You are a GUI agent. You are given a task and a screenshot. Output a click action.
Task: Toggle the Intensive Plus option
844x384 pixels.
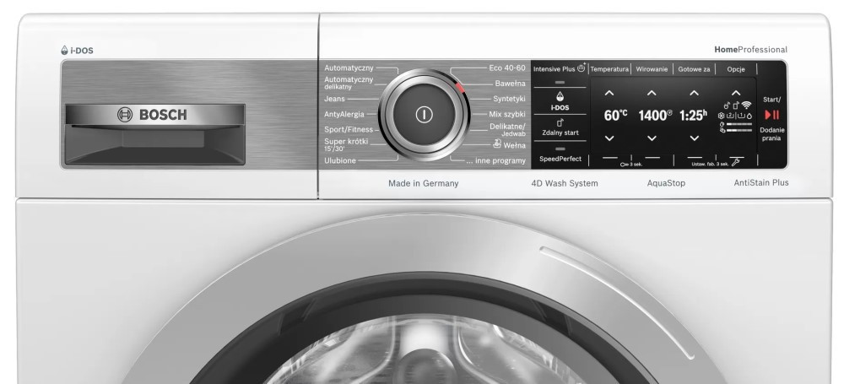click(559, 68)
